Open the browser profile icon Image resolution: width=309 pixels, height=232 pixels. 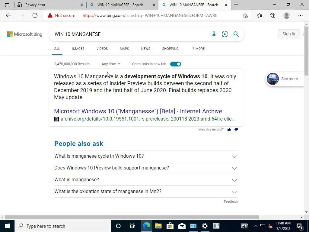point(287,15)
